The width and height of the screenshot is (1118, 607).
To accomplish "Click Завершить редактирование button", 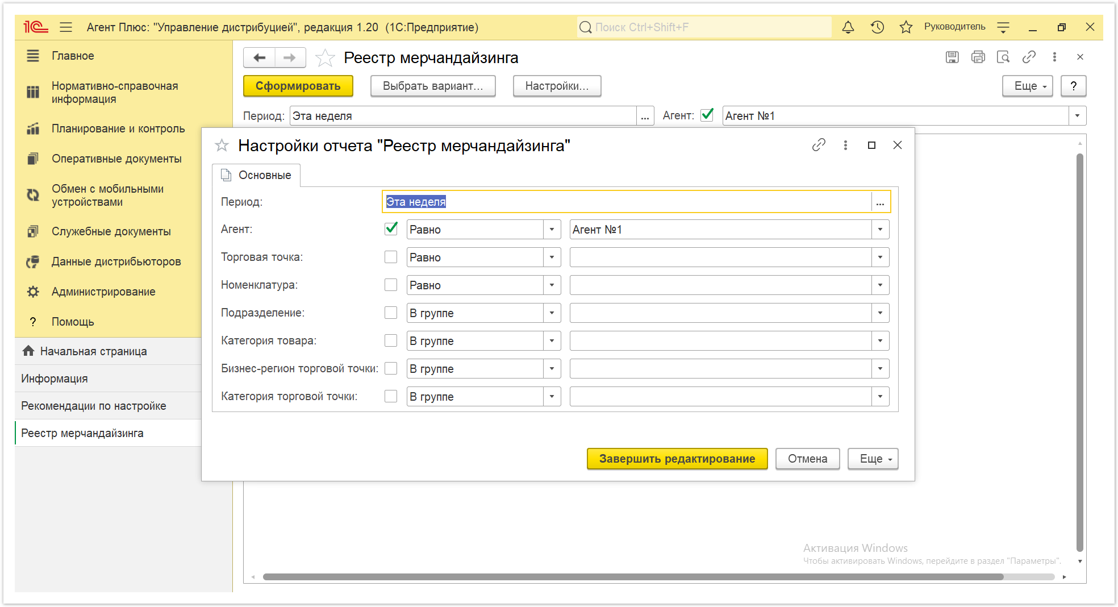I will (x=677, y=459).
